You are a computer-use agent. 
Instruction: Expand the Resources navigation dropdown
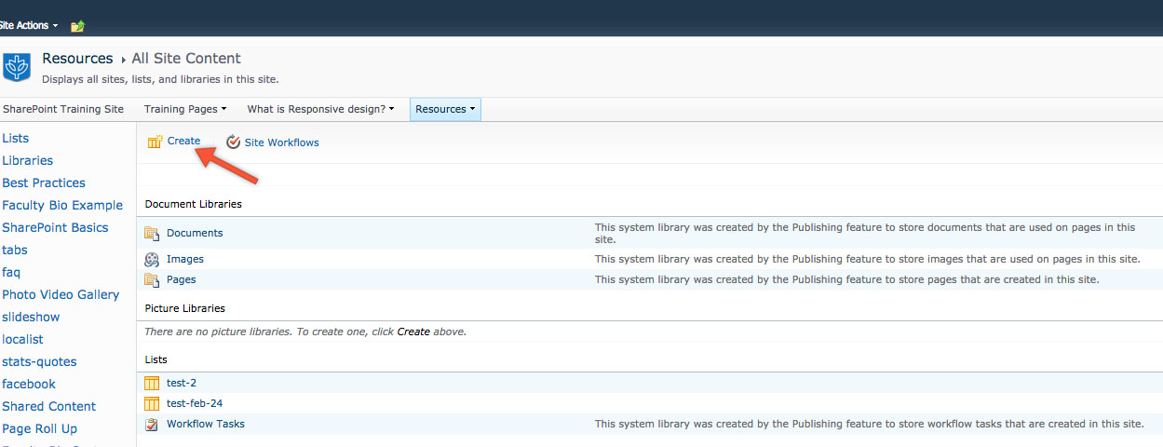[x=445, y=109]
